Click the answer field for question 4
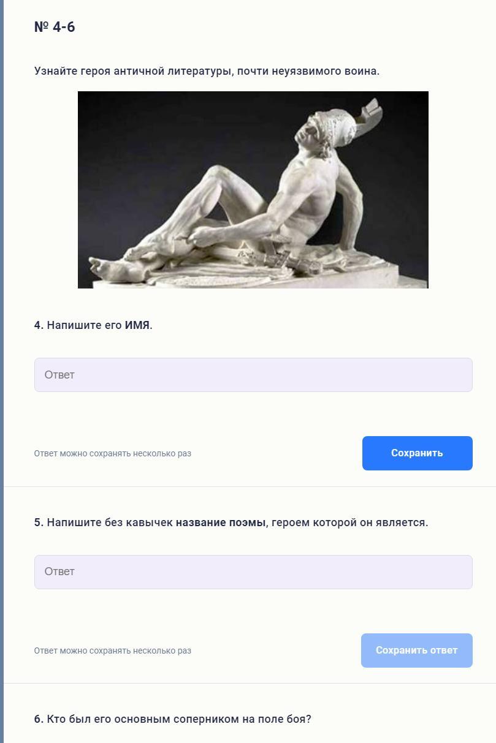Viewport: 496px width, 743px height. pyautogui.click(x=253, y=375)
